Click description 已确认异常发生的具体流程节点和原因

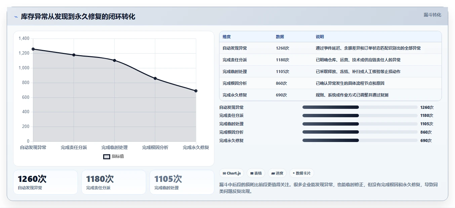pyautogui.click(x=350, y=83)
